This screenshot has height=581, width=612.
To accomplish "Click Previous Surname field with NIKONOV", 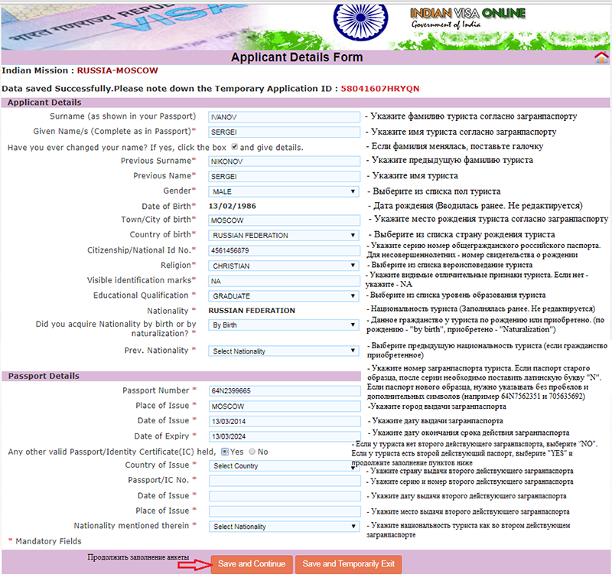I will tap(284, 162).
